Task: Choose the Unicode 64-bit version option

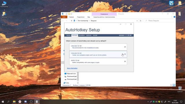Action: click(98, 54)
